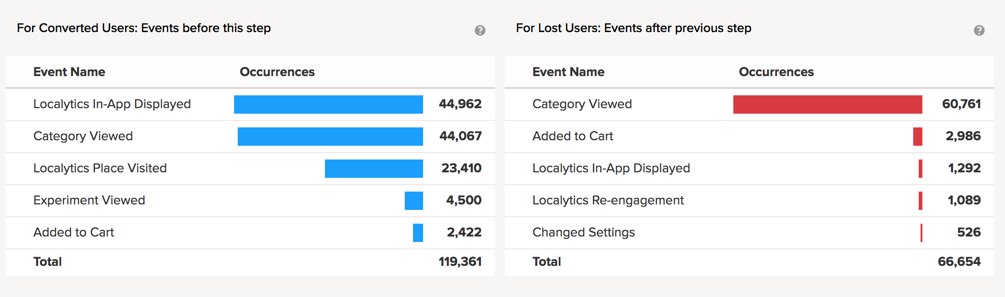Sort Lost Users table by Event Name
The height and width of the screenshot is (297, 1005).
[x=568, y=72]
